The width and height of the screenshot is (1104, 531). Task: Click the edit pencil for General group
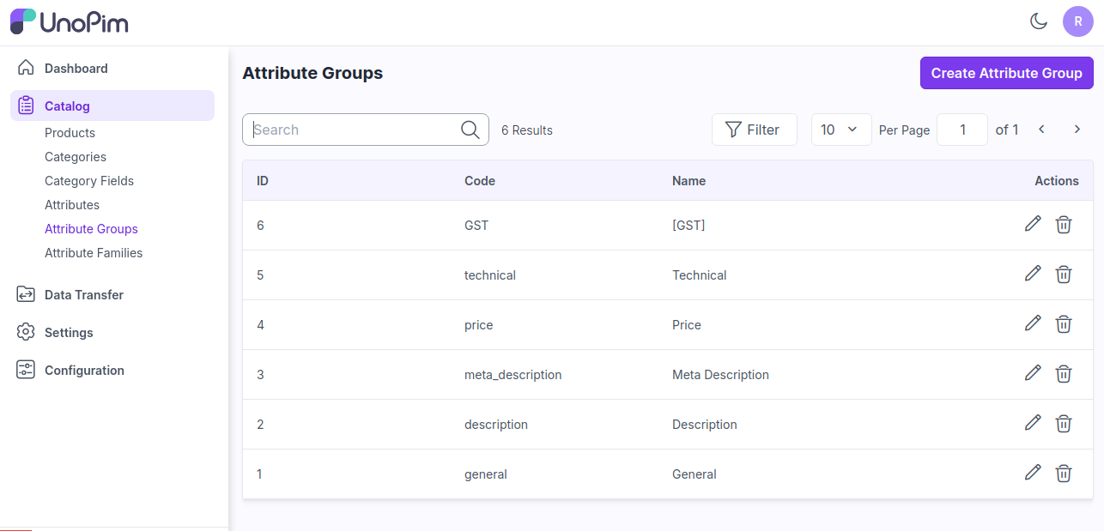tap(1033, 473)
